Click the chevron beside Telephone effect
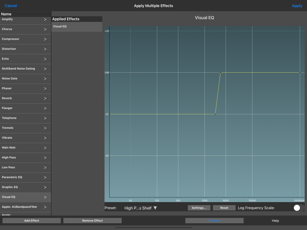Viewport: 307px width, 230px height. (45, 118)
